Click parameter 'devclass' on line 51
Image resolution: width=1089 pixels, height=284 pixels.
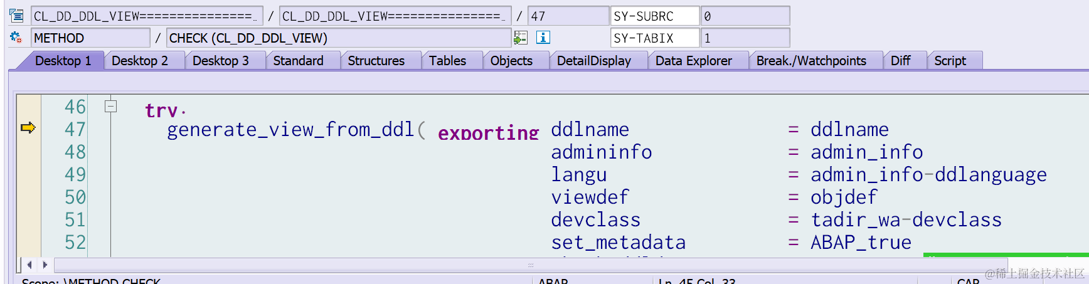tap(596, 219)
